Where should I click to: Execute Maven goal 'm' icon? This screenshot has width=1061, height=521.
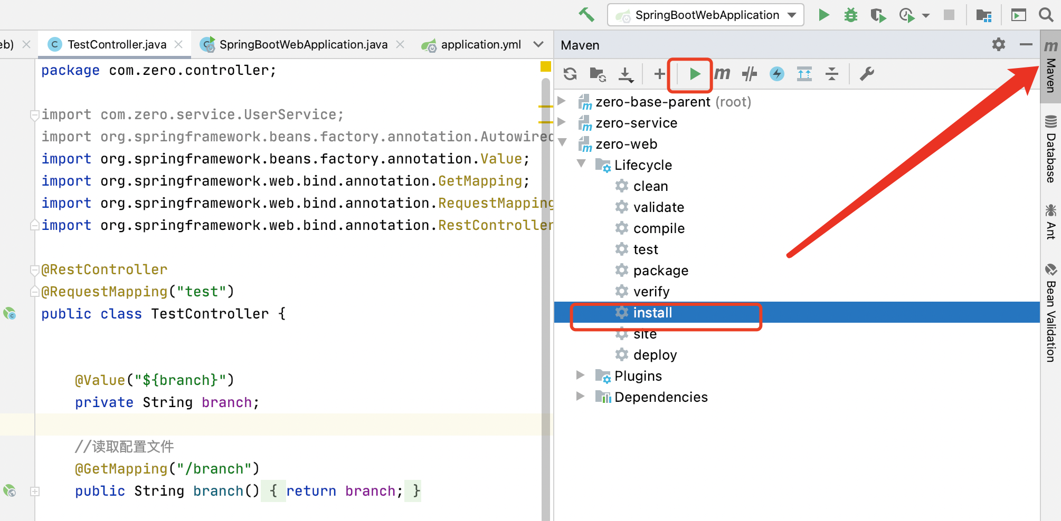[722, 74]
